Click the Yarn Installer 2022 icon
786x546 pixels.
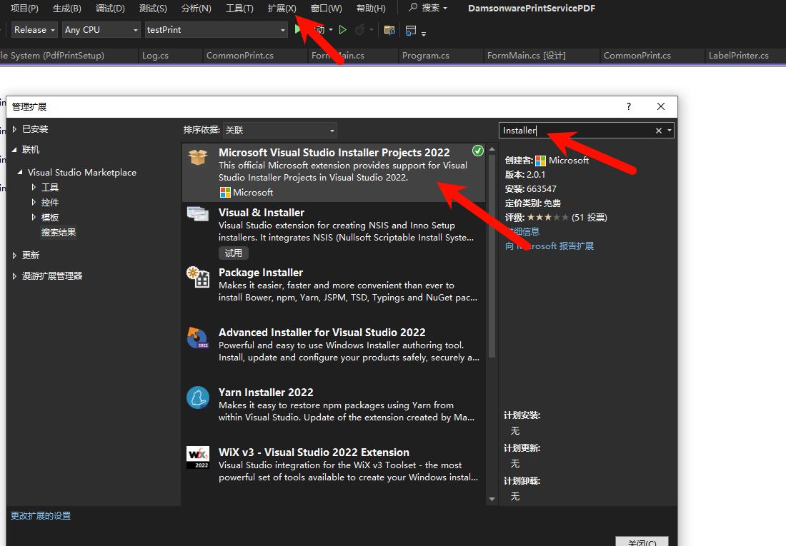coord(198,398)
